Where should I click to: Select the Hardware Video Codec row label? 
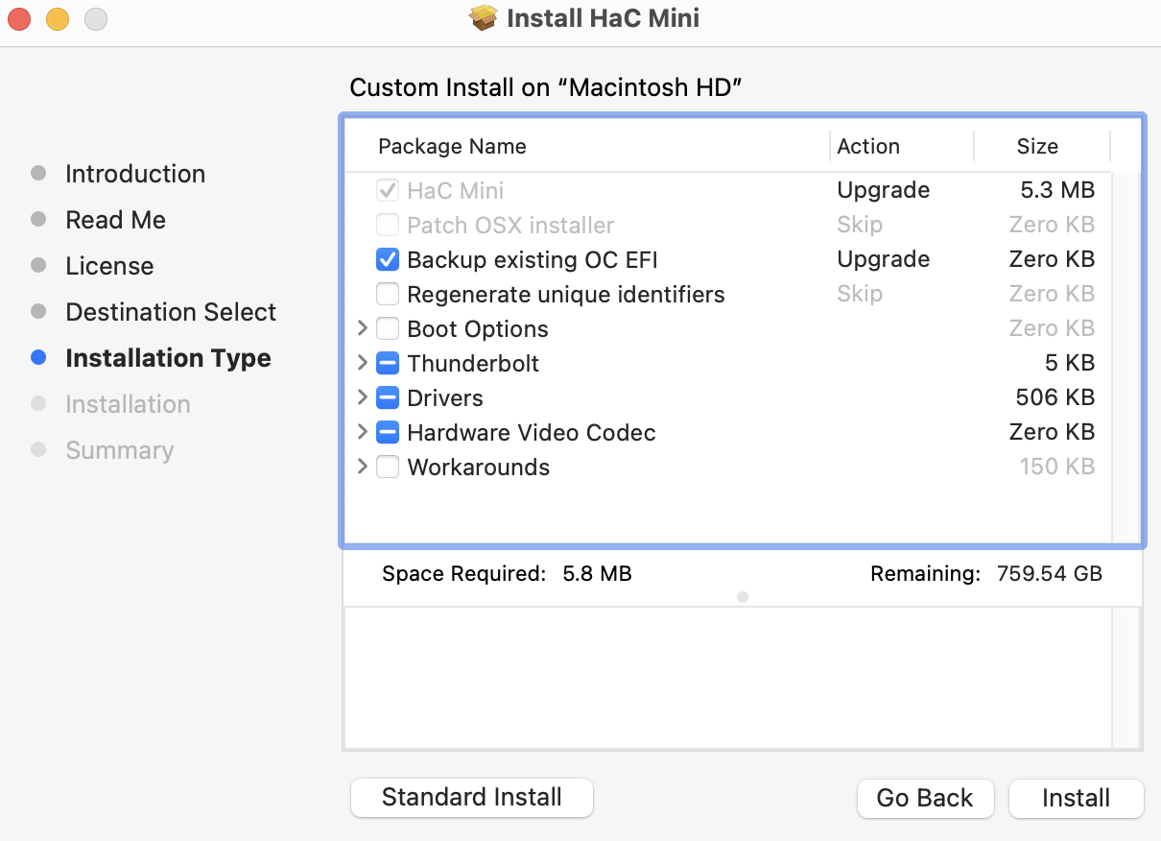pos(532,433)
